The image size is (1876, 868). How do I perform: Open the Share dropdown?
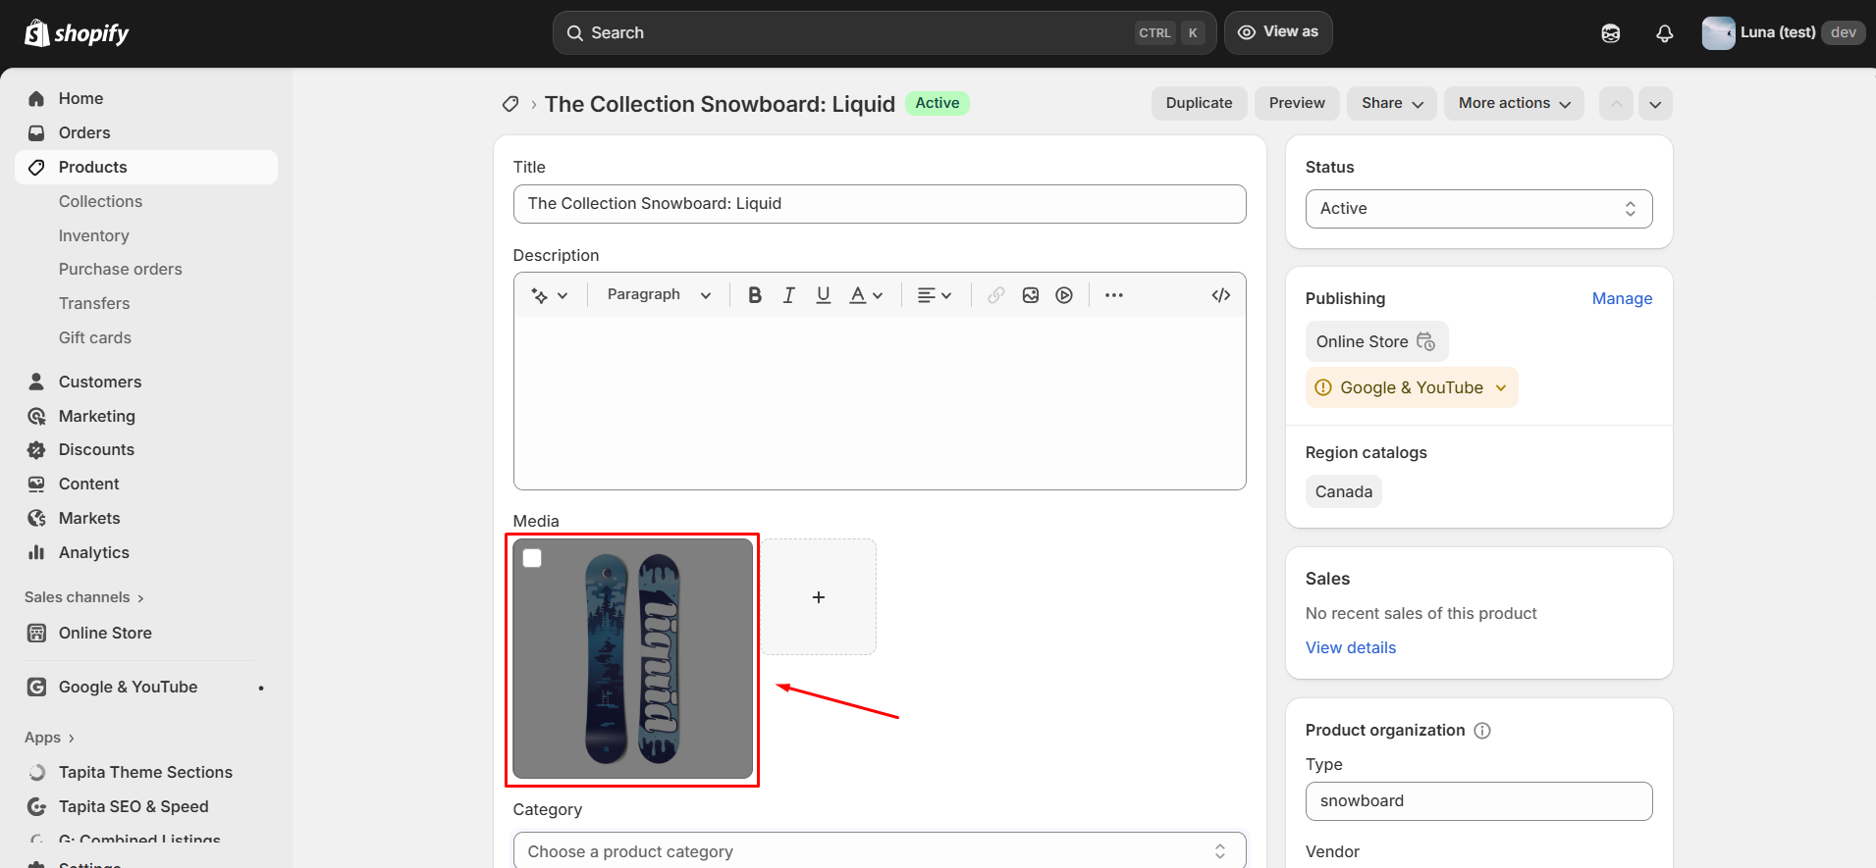[x=1392, y=104]
